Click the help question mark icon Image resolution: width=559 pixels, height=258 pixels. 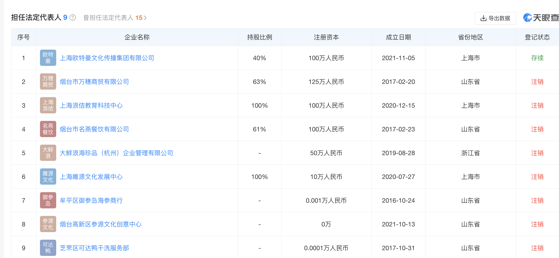73,18
